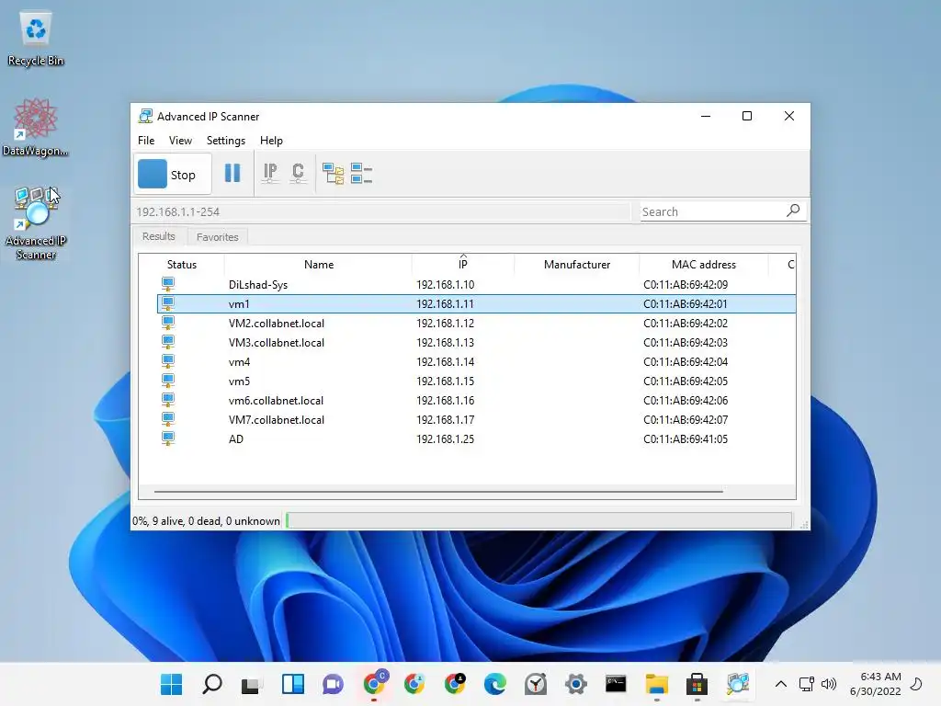941x706 pixels.
Task: Sort by Name column header
Action: pyautogui.click(x=319, y=265)
